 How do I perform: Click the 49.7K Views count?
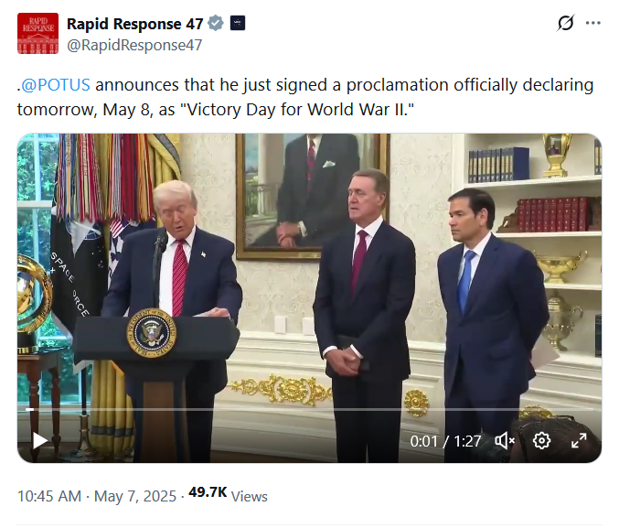click(228, 494)
